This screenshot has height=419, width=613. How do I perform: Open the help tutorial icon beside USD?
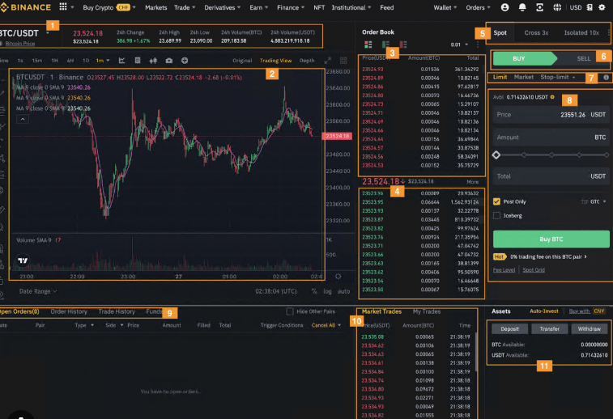pos(590,7)
